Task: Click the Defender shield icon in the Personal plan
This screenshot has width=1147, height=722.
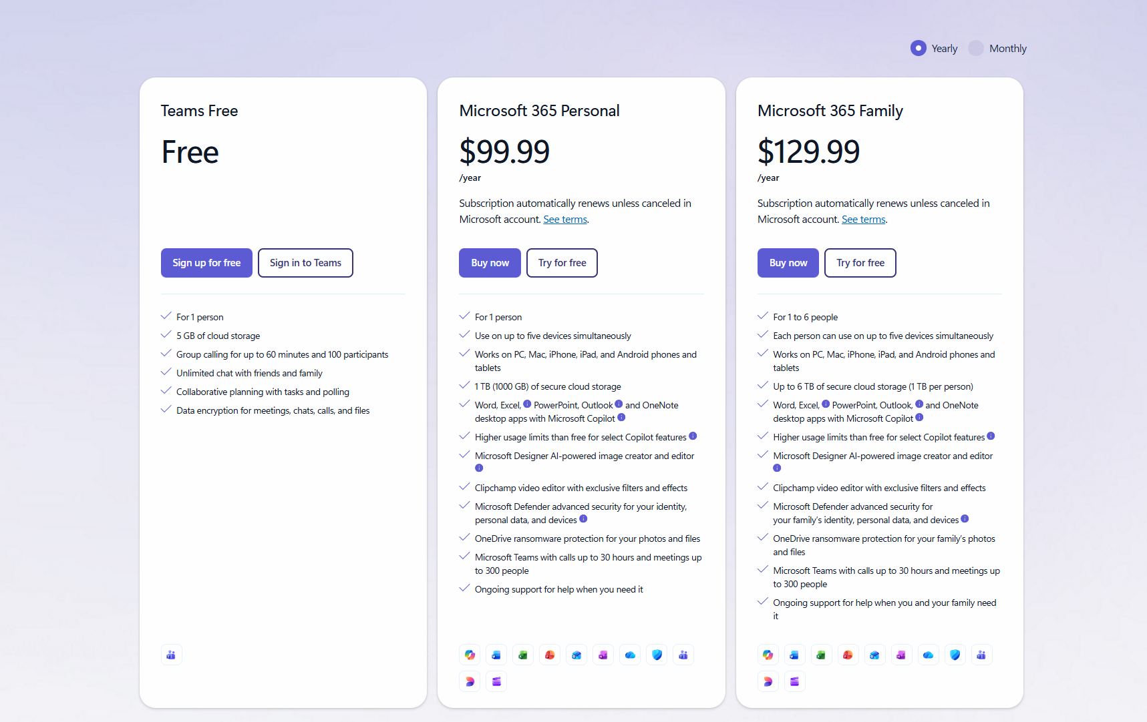Action: 657,655
